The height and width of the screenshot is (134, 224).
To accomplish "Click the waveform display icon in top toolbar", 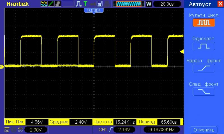I will click(x=44, y=4).
